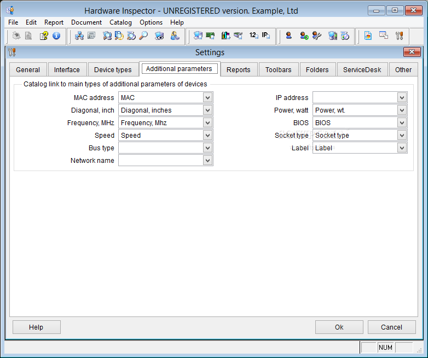
Task: Open the Frequency, MHz combo box
Action: [207, 122]
